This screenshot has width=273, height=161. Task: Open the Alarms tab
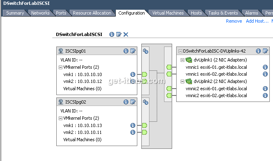(252, 13)
